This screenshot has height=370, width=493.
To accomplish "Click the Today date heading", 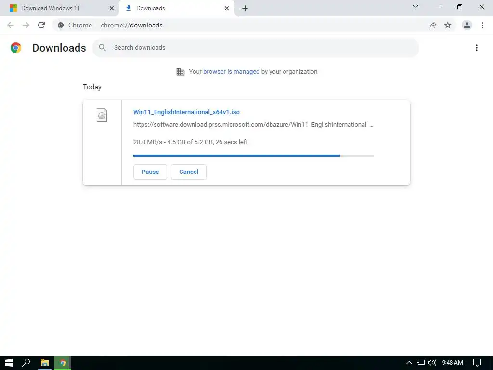I will 92,87.
